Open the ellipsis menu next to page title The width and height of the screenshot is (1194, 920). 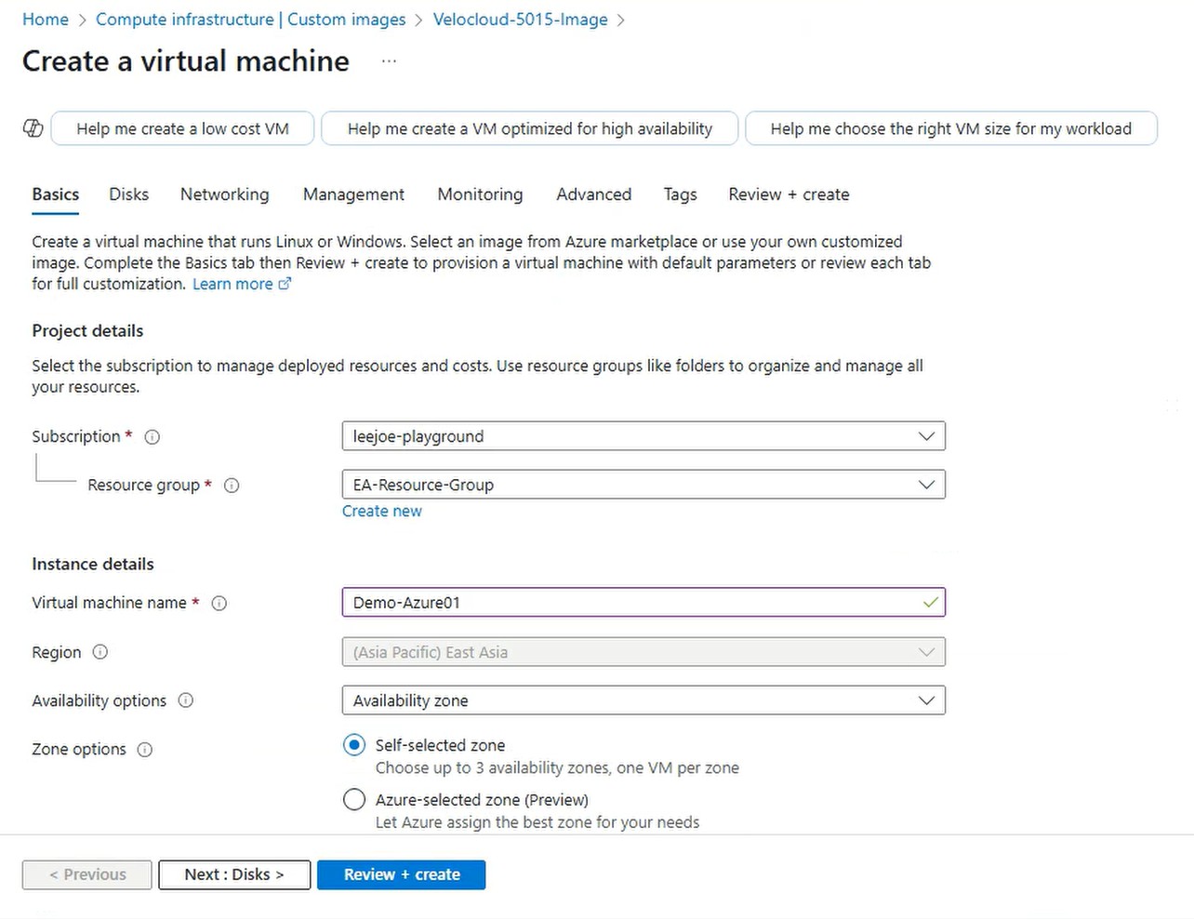point(389,61)
